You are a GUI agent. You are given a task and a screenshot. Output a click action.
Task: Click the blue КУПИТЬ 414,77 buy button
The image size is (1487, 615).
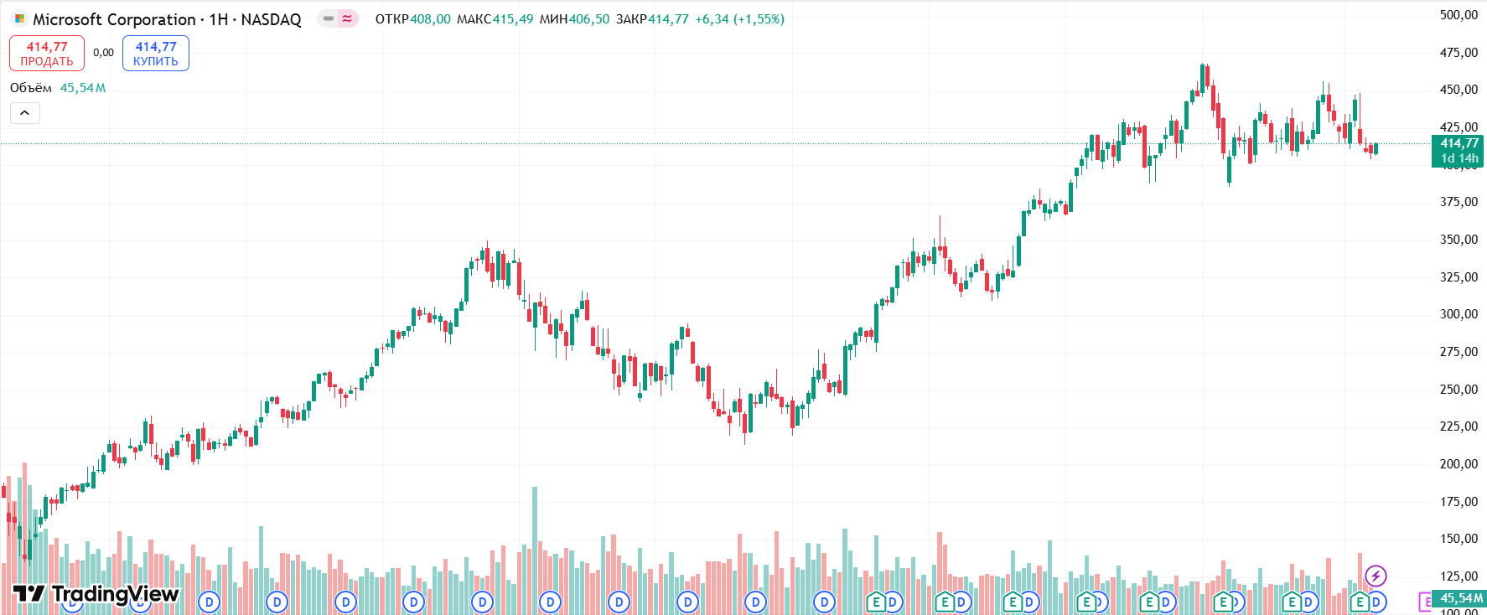(156, 54)
